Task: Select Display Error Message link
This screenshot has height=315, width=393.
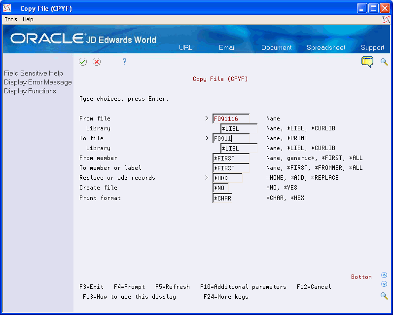Action: pos(38,82)
